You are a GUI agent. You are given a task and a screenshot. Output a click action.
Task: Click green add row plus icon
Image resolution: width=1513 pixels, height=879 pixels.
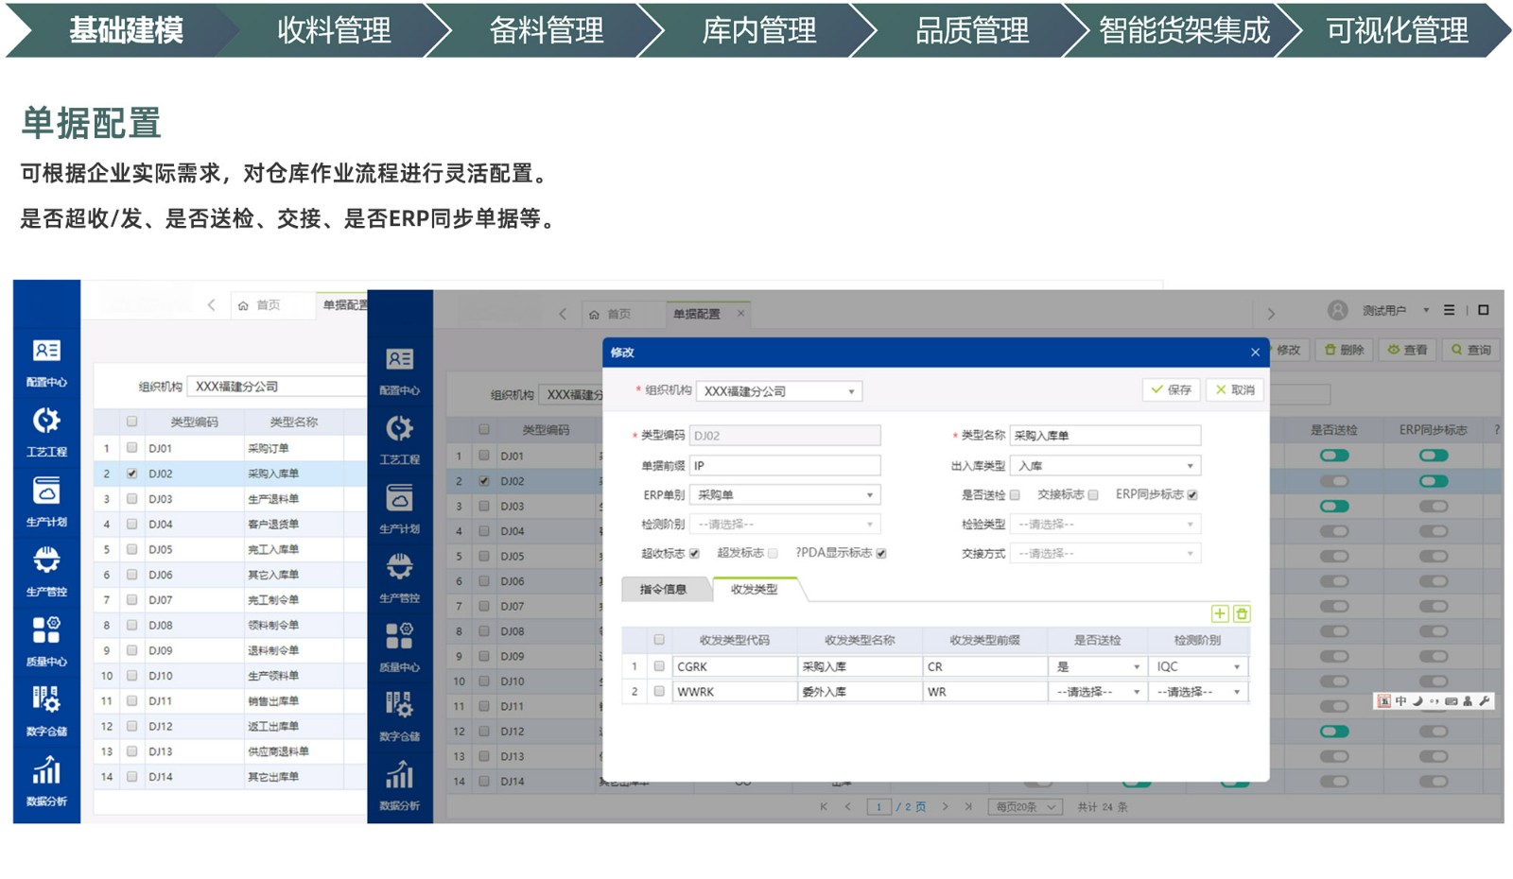[x=1220, y=614]
